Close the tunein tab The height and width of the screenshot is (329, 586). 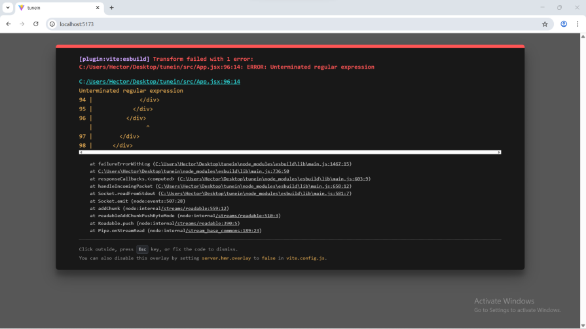(98, 8)
